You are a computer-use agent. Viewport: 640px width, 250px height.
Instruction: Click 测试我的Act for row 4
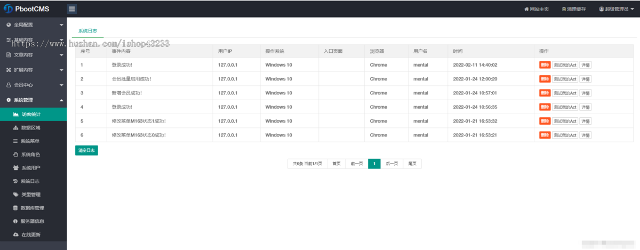coord(565,107)
